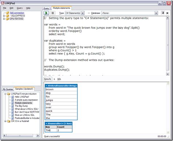Click the 'var duplicates =' code line

pyautogui.click(x=55, y=40)
